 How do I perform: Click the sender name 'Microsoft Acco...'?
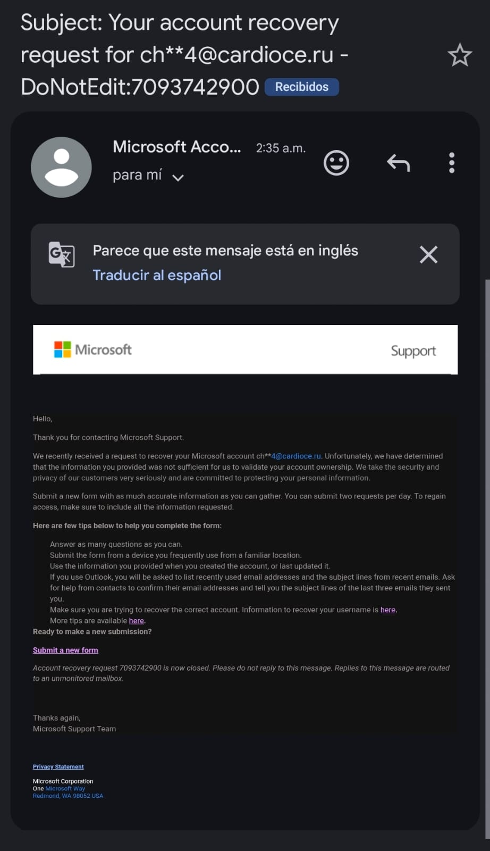click(x=176, y=147)
